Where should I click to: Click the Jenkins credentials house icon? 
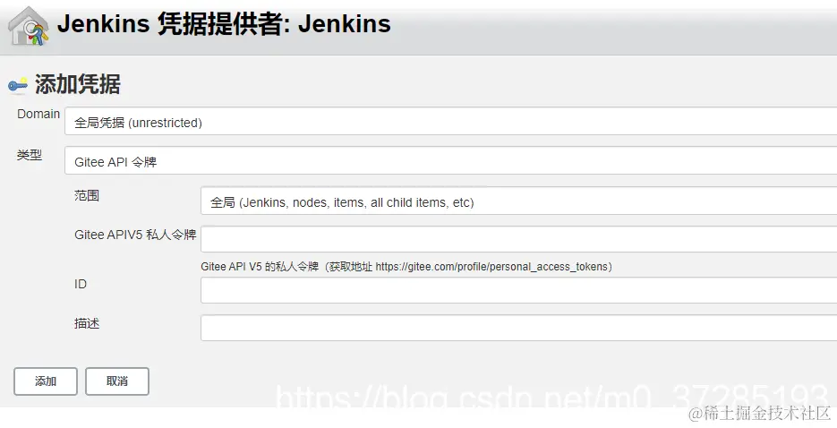click(x=29, y=26)
